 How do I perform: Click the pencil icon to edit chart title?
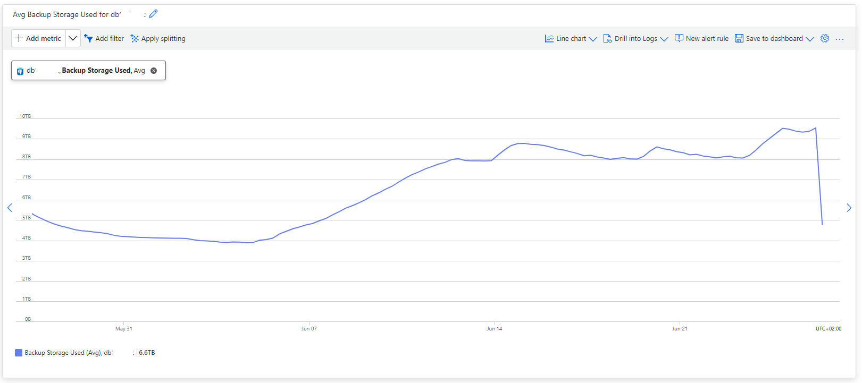pos(153,14)
